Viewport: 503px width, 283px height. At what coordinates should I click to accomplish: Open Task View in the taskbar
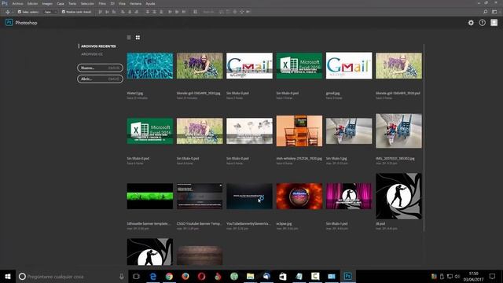coord(136,276)
